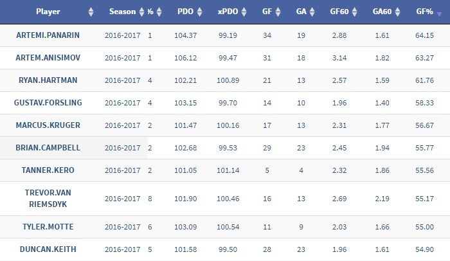Select ARTEM.ANISIMOV in the player column
The height and width of the screenshot is (261, 450).
48,58
